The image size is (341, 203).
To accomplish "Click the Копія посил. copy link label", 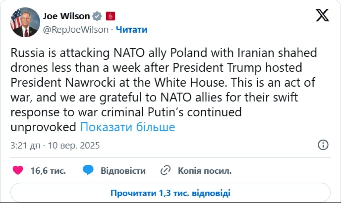I will 205,171.
